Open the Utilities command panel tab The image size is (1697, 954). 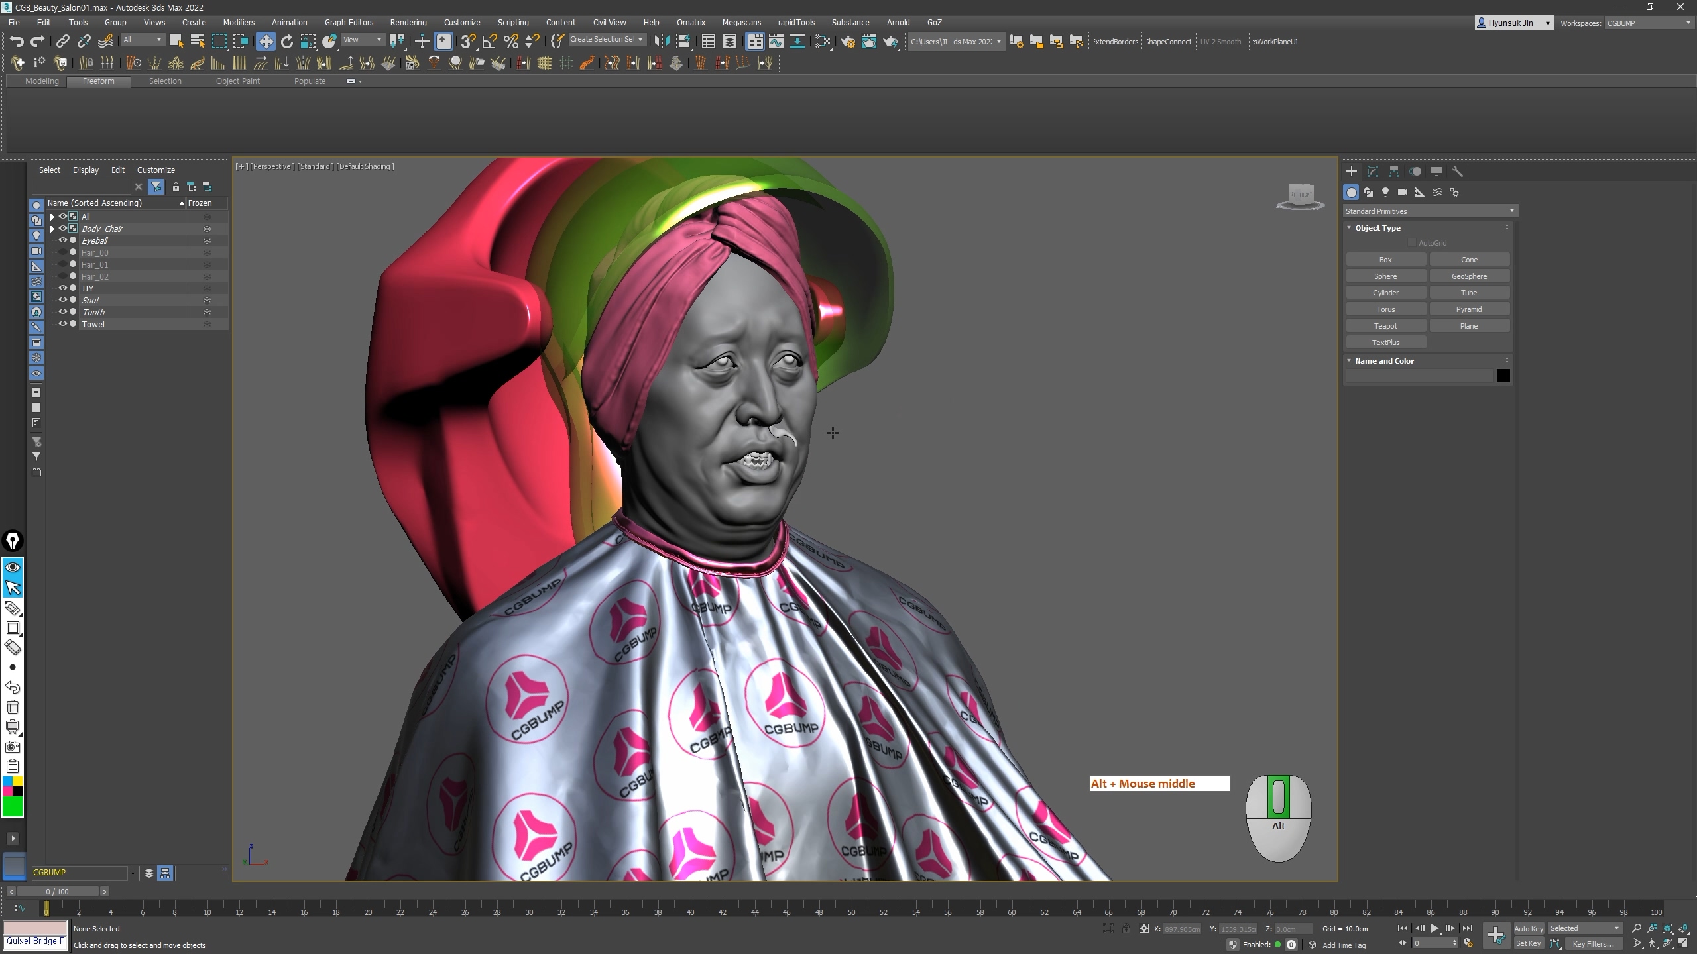point(1458,172)
